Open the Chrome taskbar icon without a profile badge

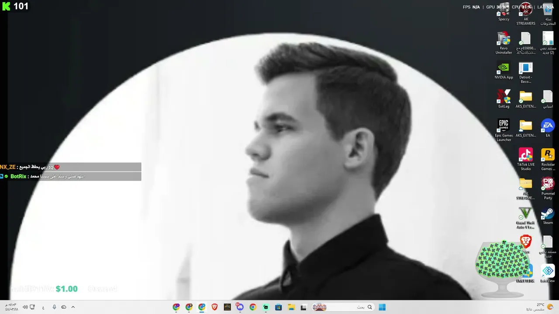(x=253, y=307)
